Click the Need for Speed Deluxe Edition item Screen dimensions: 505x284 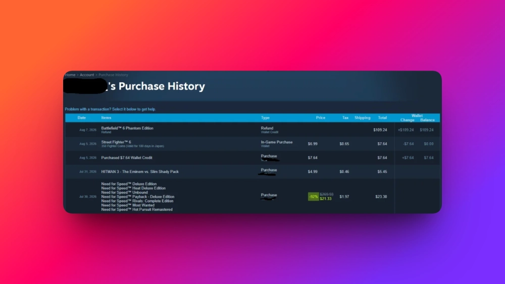coord(129,184)
